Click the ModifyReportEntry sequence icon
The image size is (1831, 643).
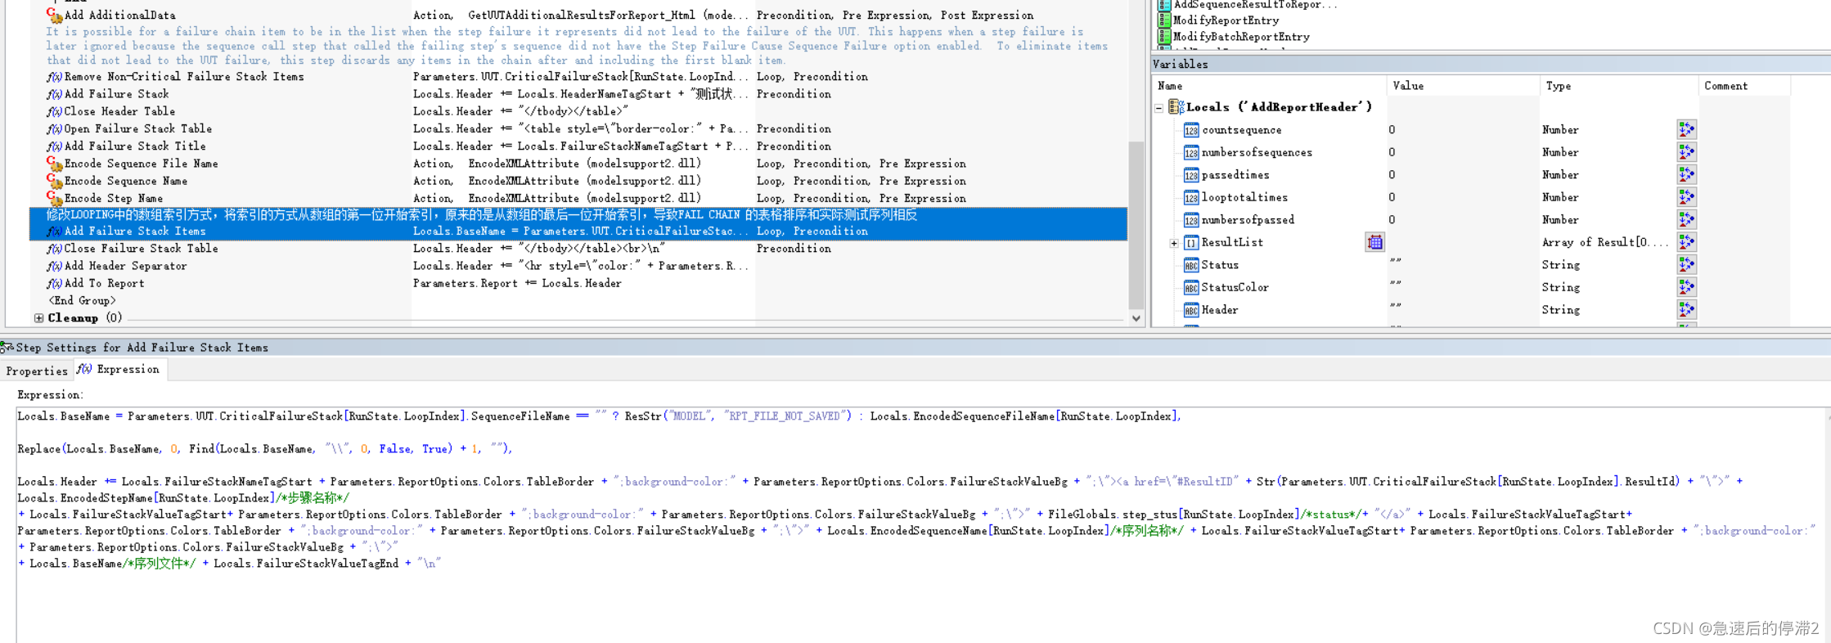(1163, 20)
